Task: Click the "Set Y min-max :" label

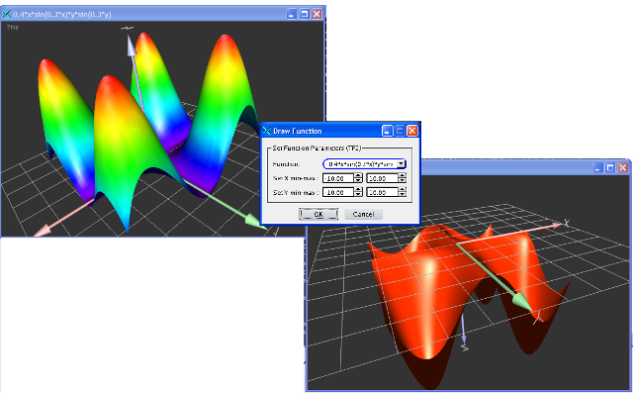Action: pos(296,193)
